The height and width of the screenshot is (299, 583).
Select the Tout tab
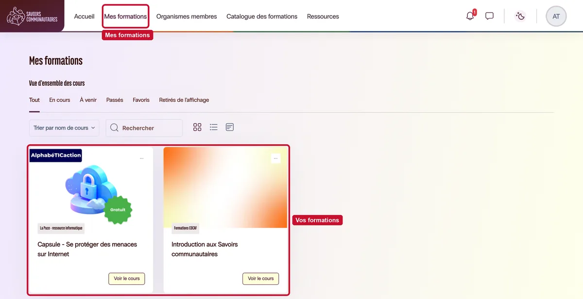(x=34, y=100)
